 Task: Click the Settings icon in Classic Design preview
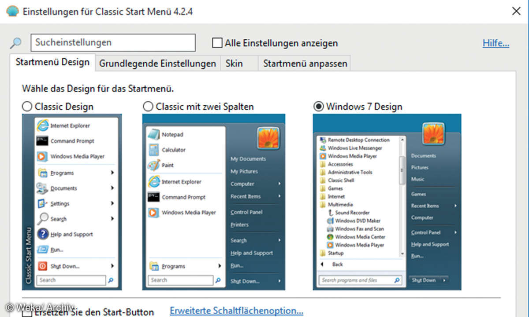pyautogui.click(x=43, y=203)
